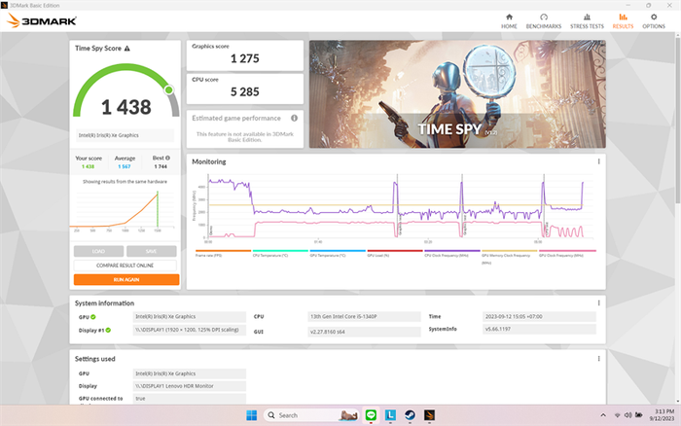The image size is (681, 426).
Task: Click the 3DMark taskbar icon
Action: pos(429,415)
